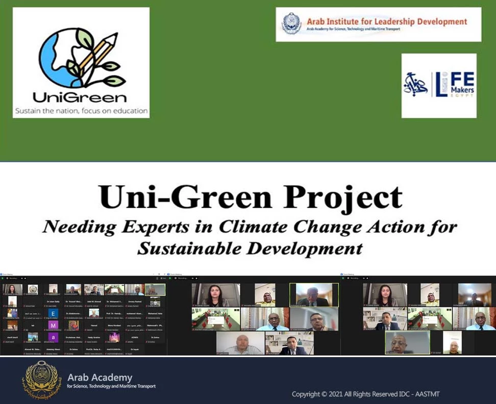
Task: Select the 'Abdelaty Manei' participant tile
Action: 53,349
